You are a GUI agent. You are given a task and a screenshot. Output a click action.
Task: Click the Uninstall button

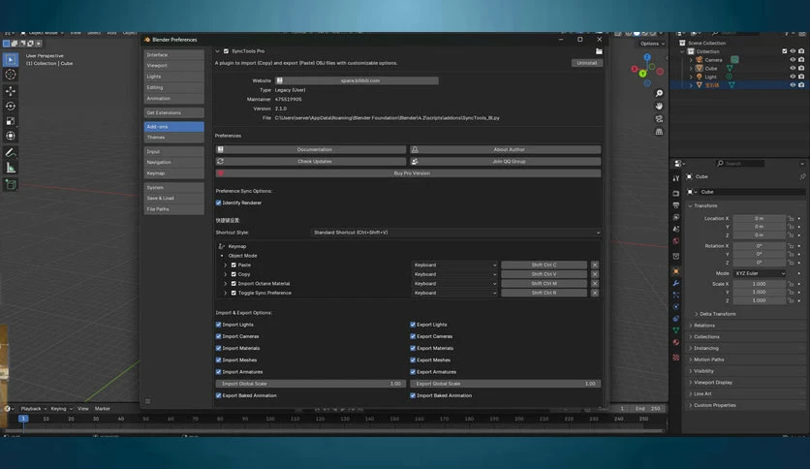pos(587,63)
